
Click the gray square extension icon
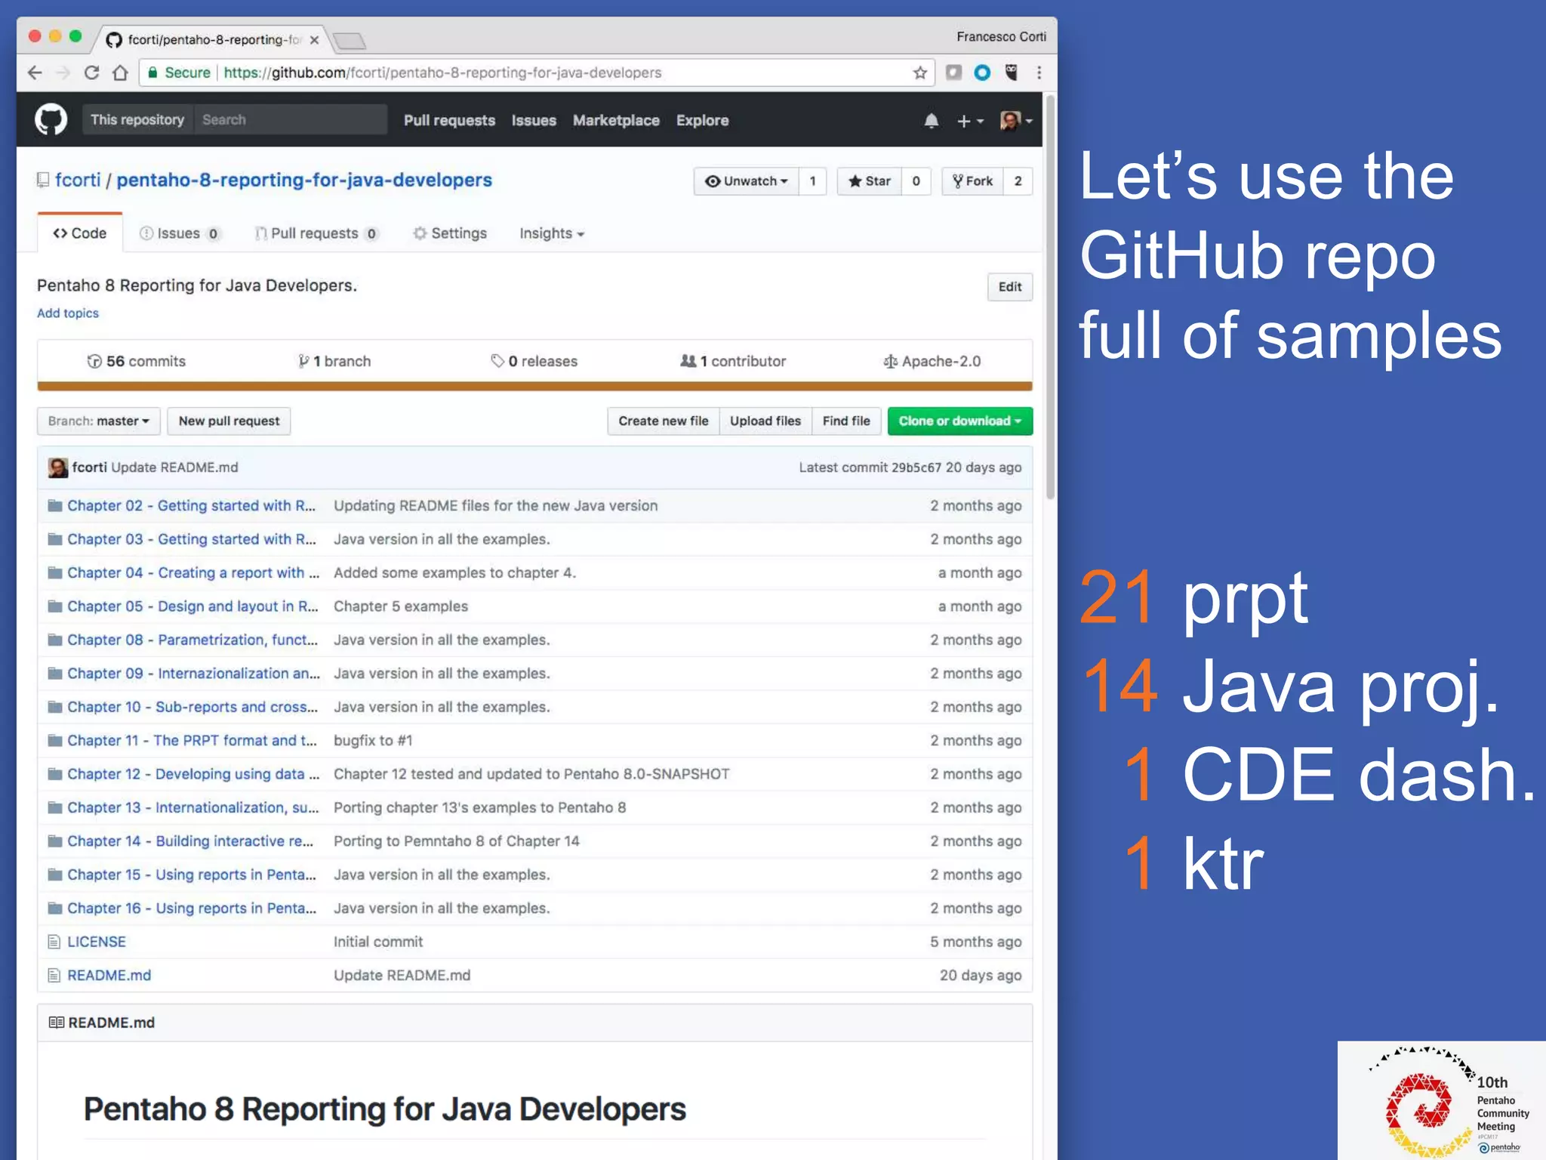click(x=953, y=72)
